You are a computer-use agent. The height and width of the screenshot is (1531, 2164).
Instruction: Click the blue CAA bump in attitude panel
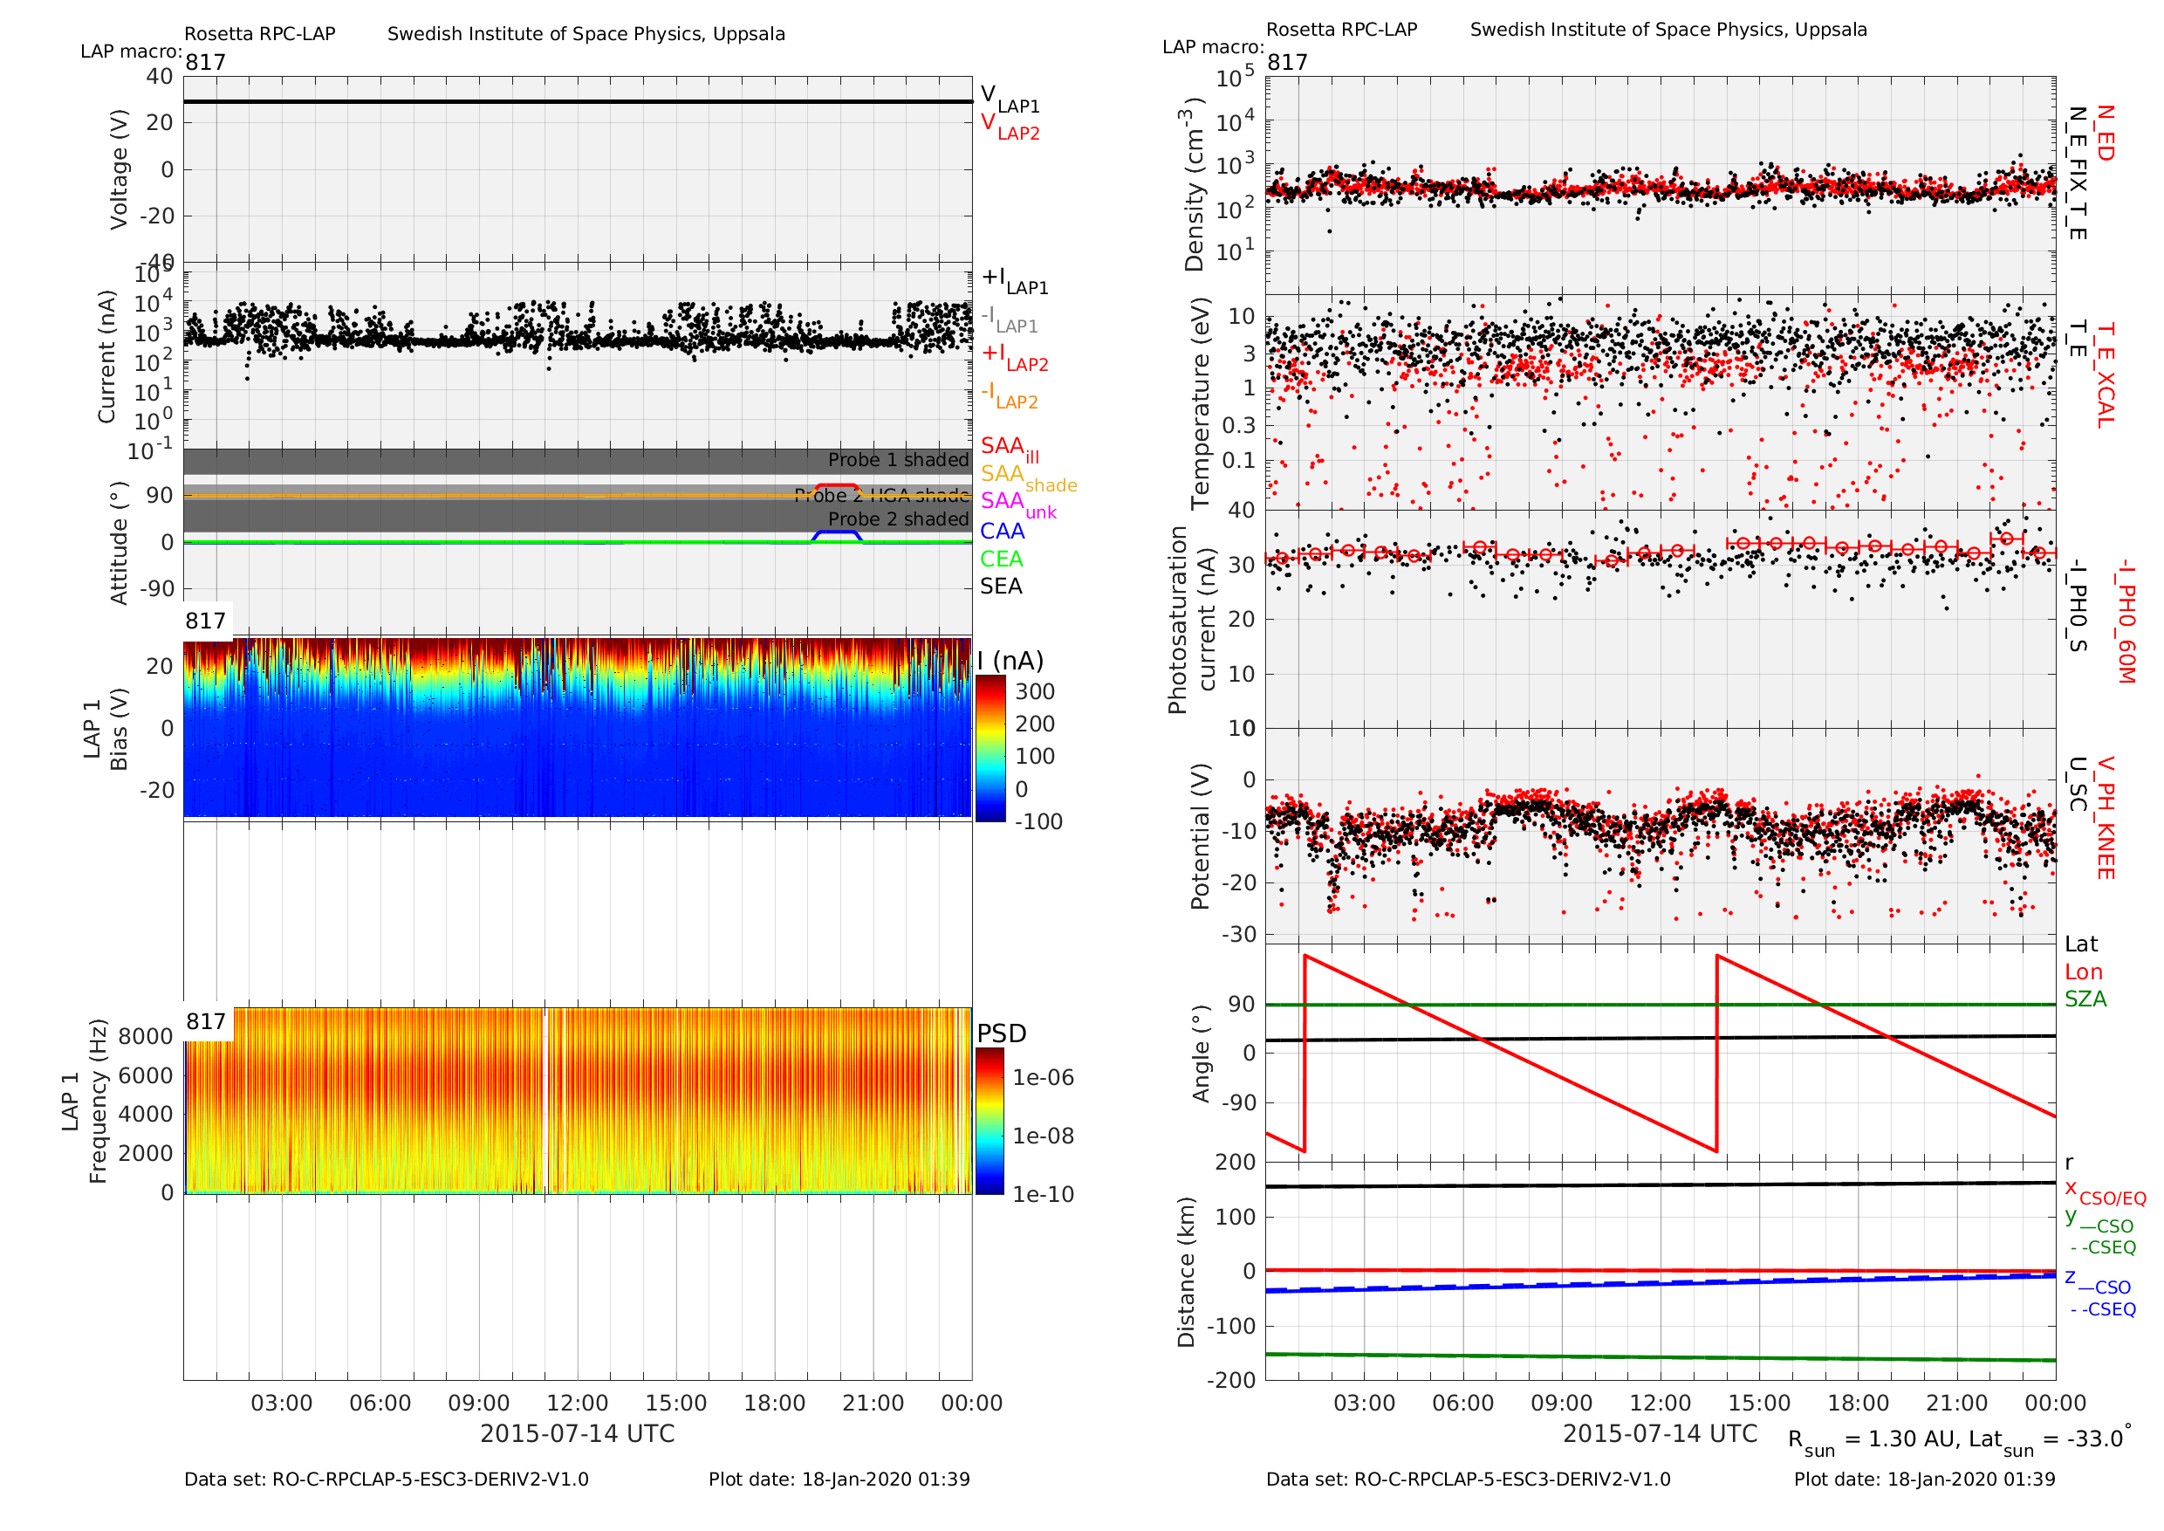click(x=837, y=534)
